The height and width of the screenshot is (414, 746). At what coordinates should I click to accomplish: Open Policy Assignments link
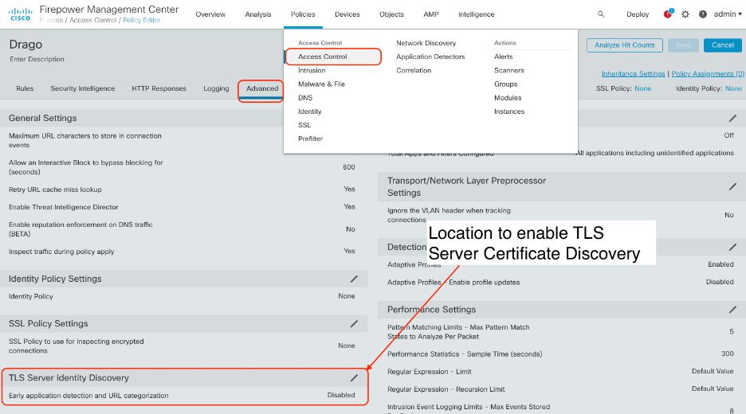point(708,74)
